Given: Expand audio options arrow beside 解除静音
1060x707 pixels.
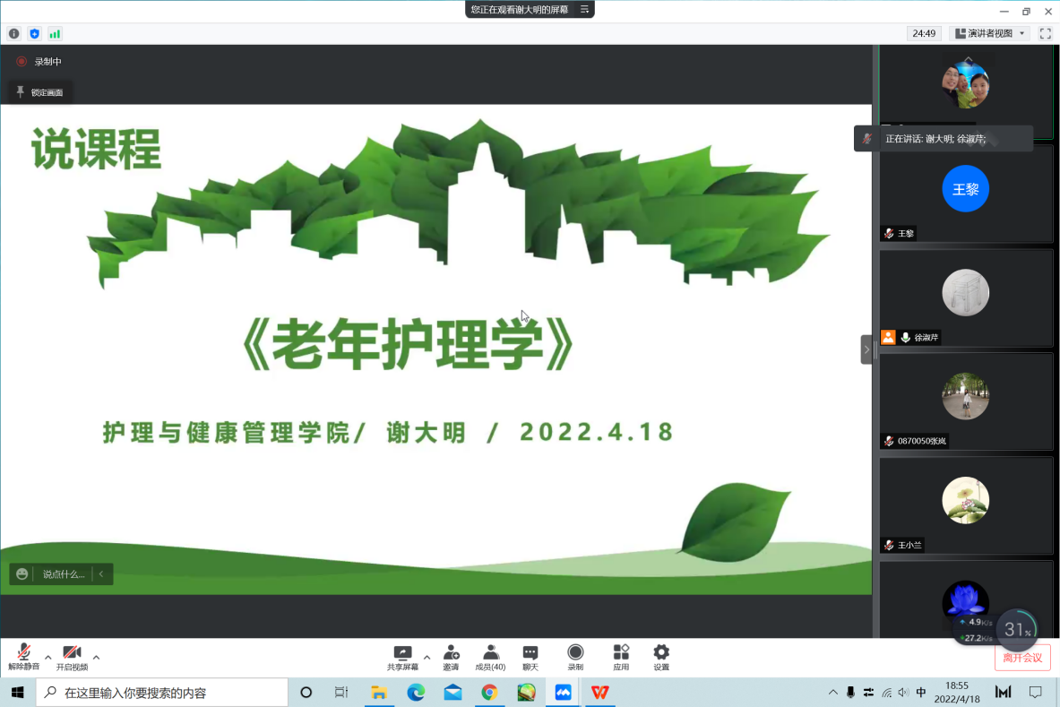Looking at the screenshot, I should [48, 657].
